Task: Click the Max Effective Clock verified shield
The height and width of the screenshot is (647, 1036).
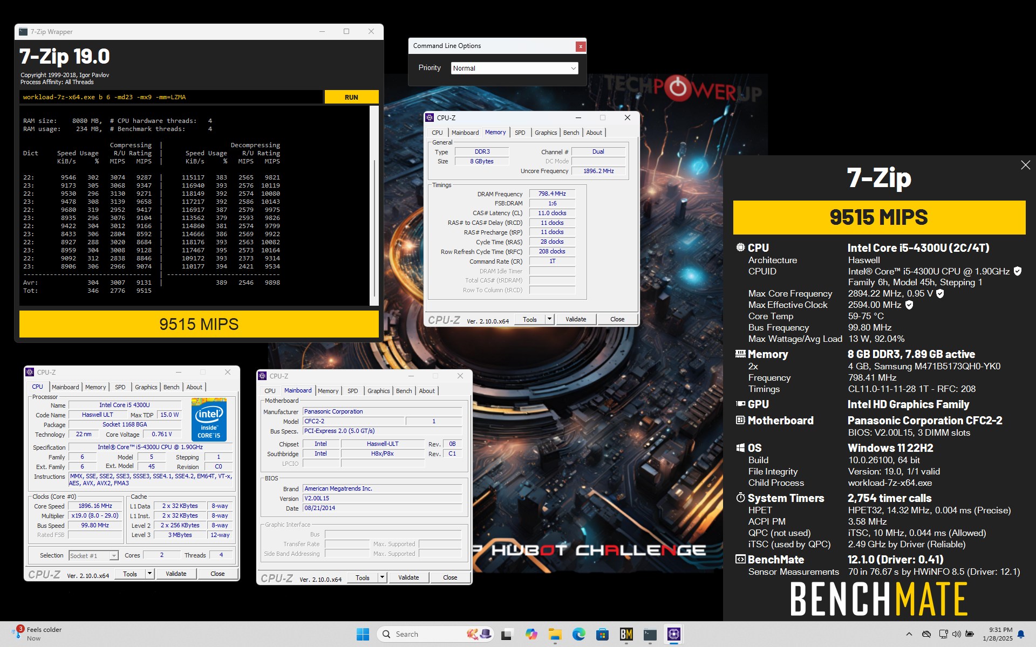Action: 909,305
